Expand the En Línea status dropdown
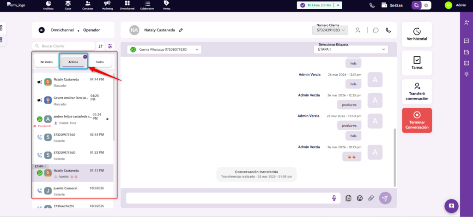Screen dimensions: 473x217 point(339,5)
